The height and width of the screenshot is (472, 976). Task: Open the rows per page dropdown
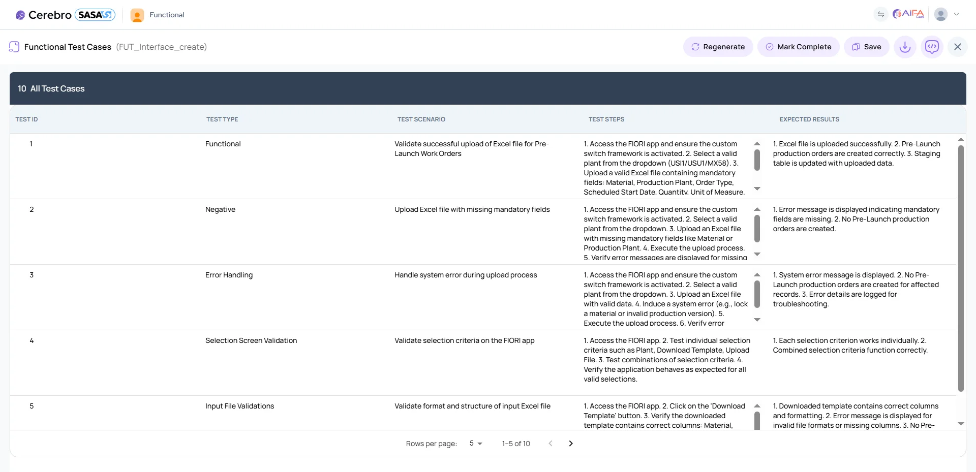(x=475, y=444)
